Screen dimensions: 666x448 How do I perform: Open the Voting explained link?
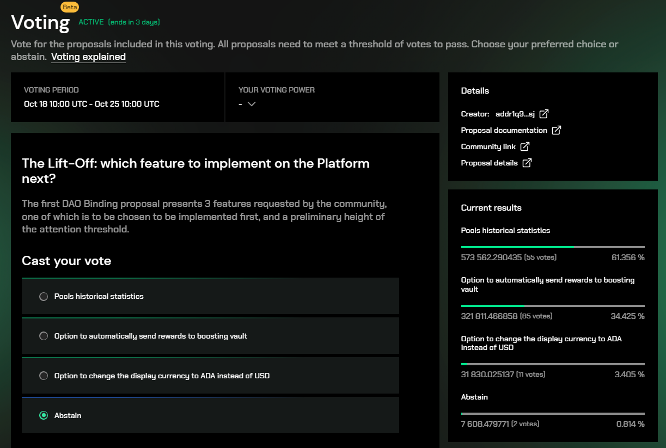[88, 57]
